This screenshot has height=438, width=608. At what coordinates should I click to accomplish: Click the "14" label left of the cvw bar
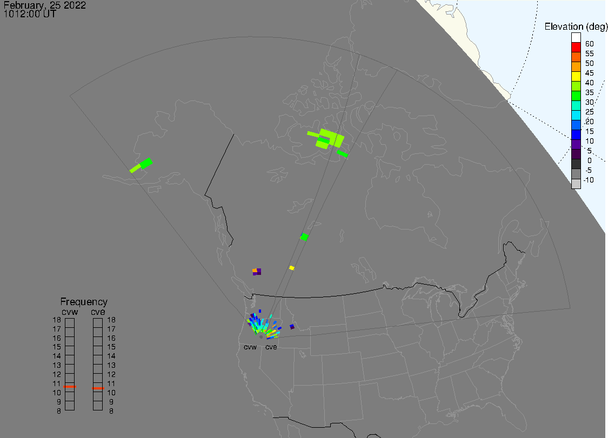(57, 356)
